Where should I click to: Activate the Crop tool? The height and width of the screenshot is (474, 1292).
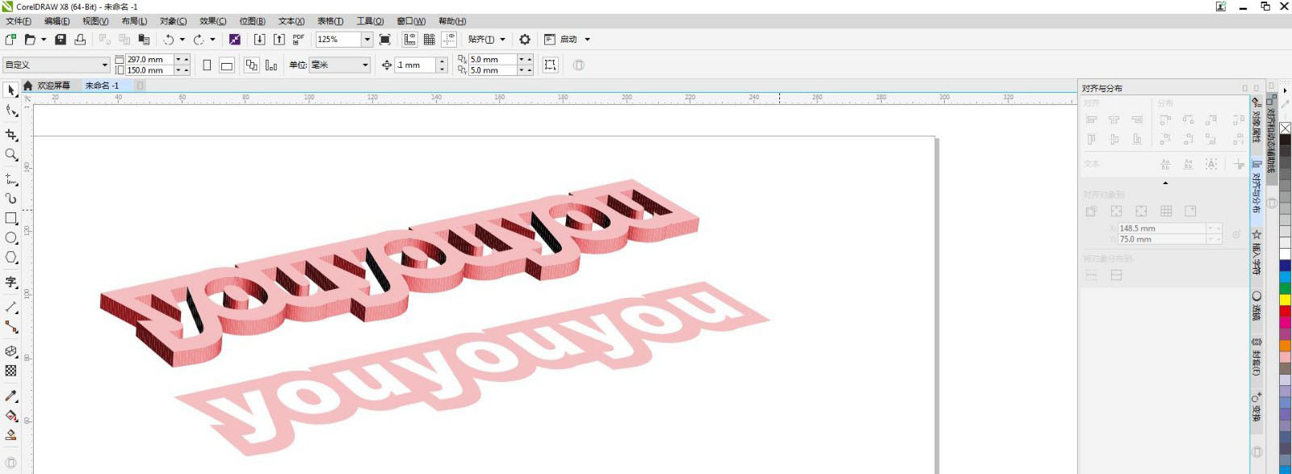coord(11,135)
